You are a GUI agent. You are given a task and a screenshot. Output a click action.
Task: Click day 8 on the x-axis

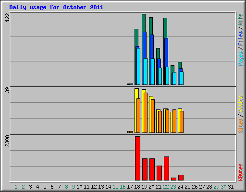click(x=66, y=187)
